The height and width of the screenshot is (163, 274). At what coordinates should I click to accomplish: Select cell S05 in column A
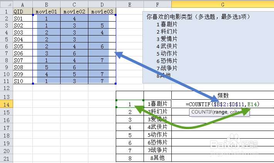(x=23, y=46)
